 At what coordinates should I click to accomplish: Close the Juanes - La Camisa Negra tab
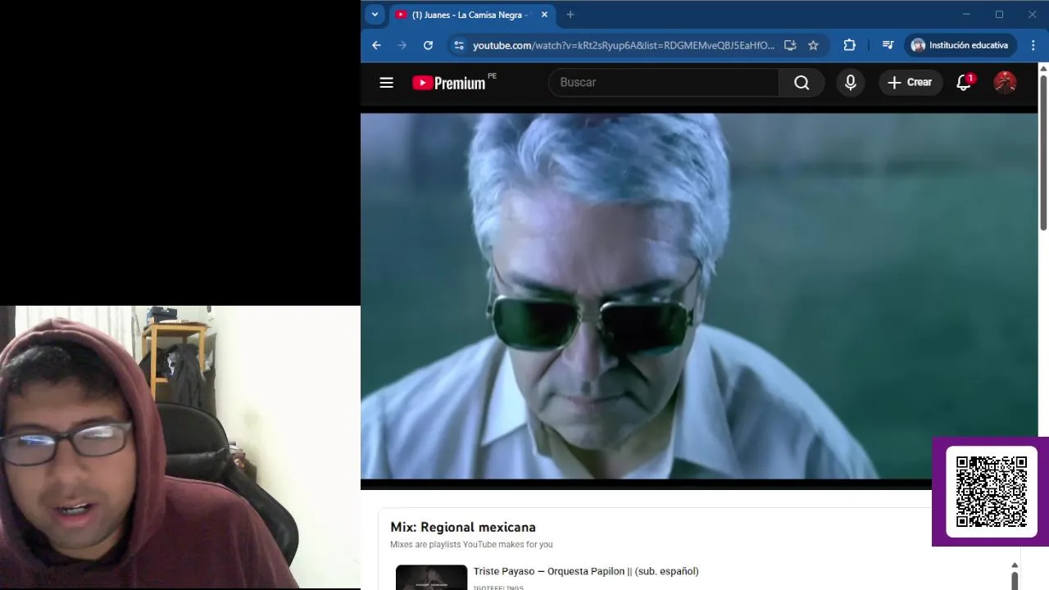[x=544, y=15]
